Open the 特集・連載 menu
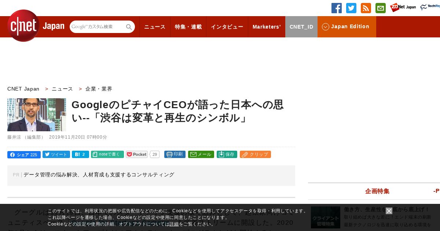The height and width of the screenshot is (231, 440). click(188, 27)
